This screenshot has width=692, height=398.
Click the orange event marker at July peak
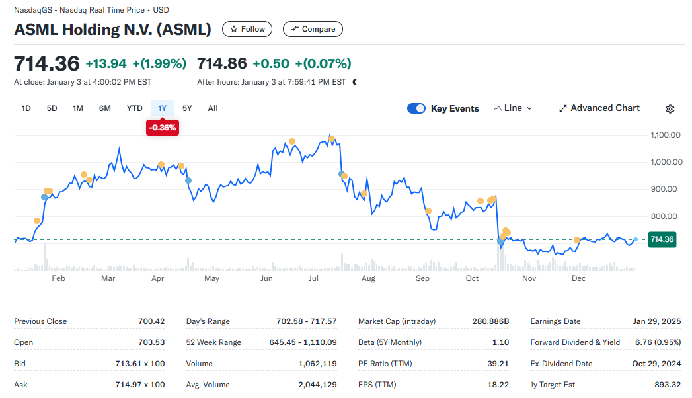(x=331, y=139)
